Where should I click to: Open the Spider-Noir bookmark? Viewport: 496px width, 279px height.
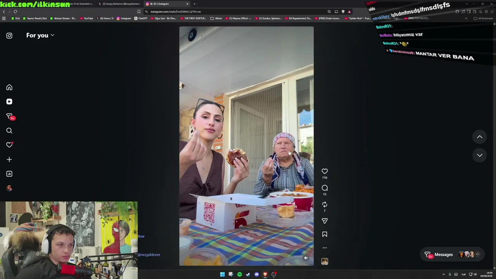357,18
